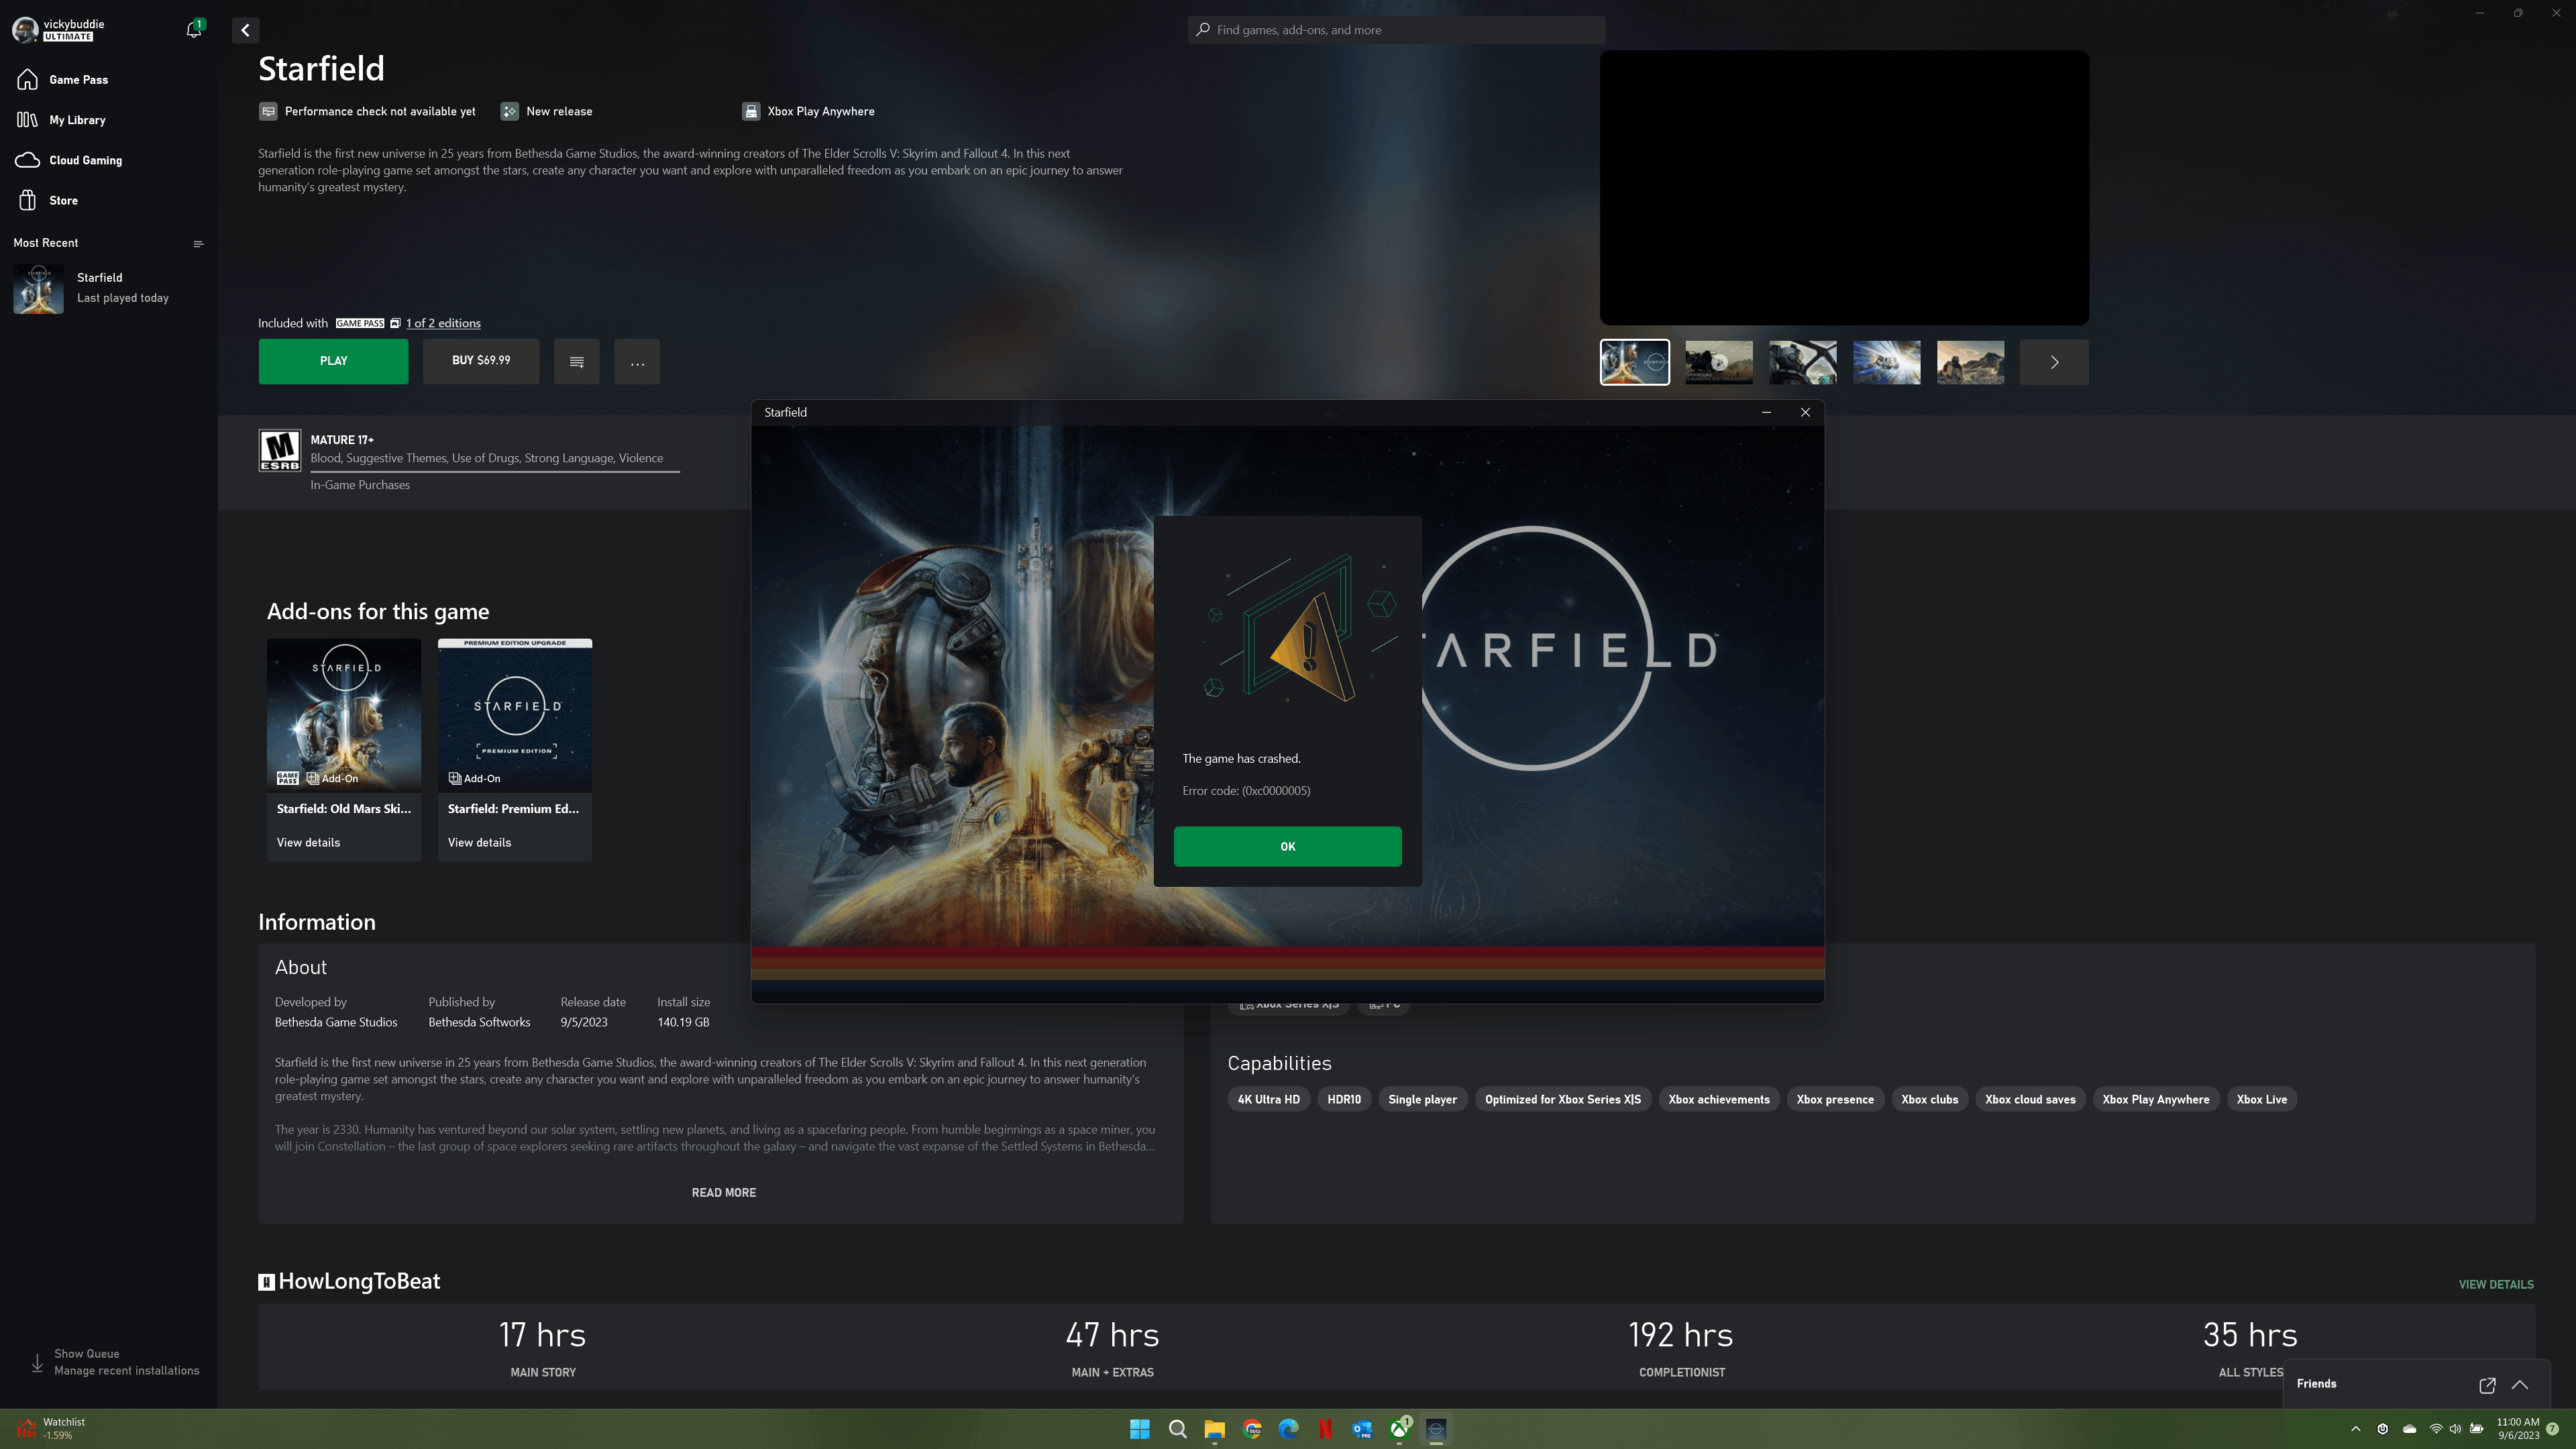Click Xbox Live capability tag
The height and width of the screenshot is (1449, 2576).
tap(2262, 1099)
